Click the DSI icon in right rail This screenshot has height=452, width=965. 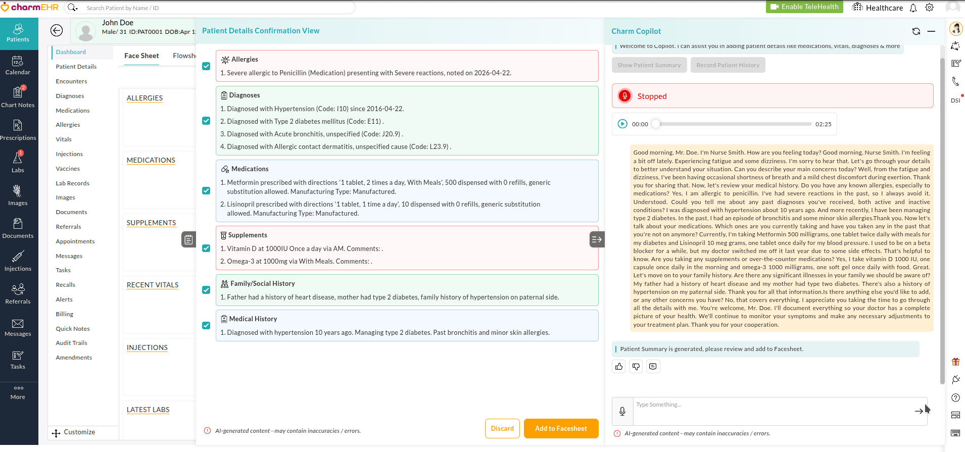[x=955, y=100]
